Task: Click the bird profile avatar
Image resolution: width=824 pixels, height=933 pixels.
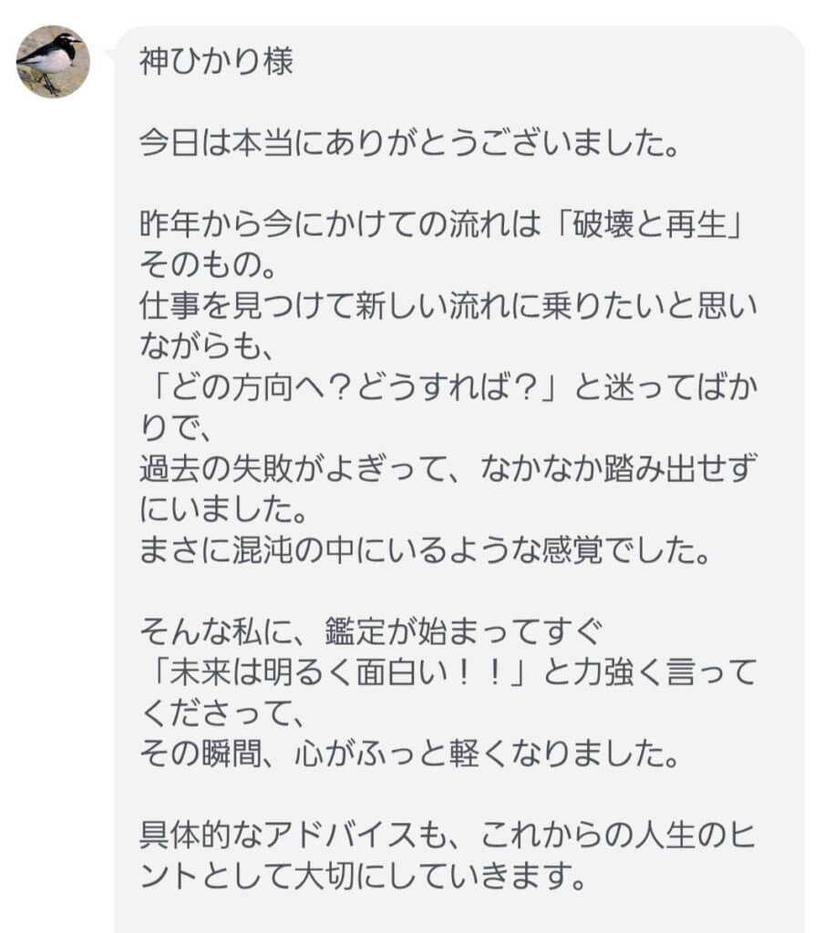Action: pos(53,62)
